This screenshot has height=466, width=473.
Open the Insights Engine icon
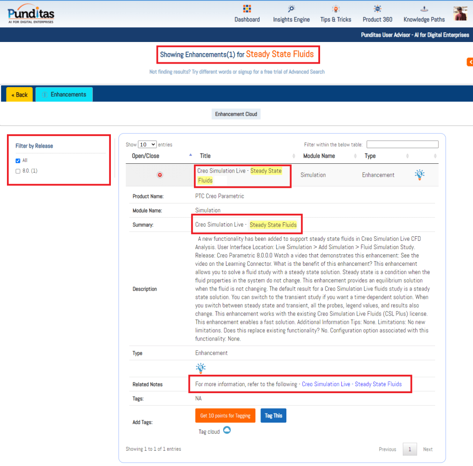291,9
